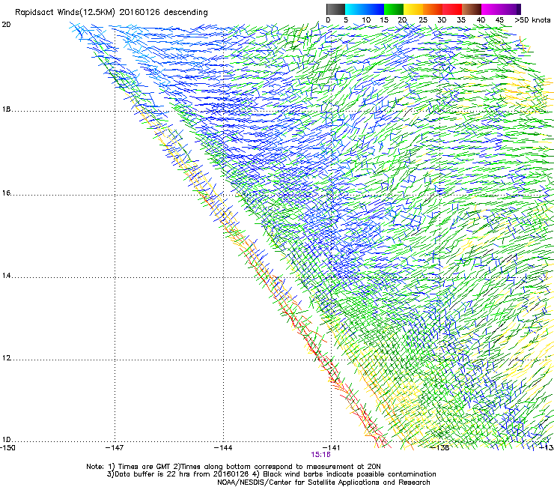
Task: Click the legend label 10
Action: coord(366,20)
